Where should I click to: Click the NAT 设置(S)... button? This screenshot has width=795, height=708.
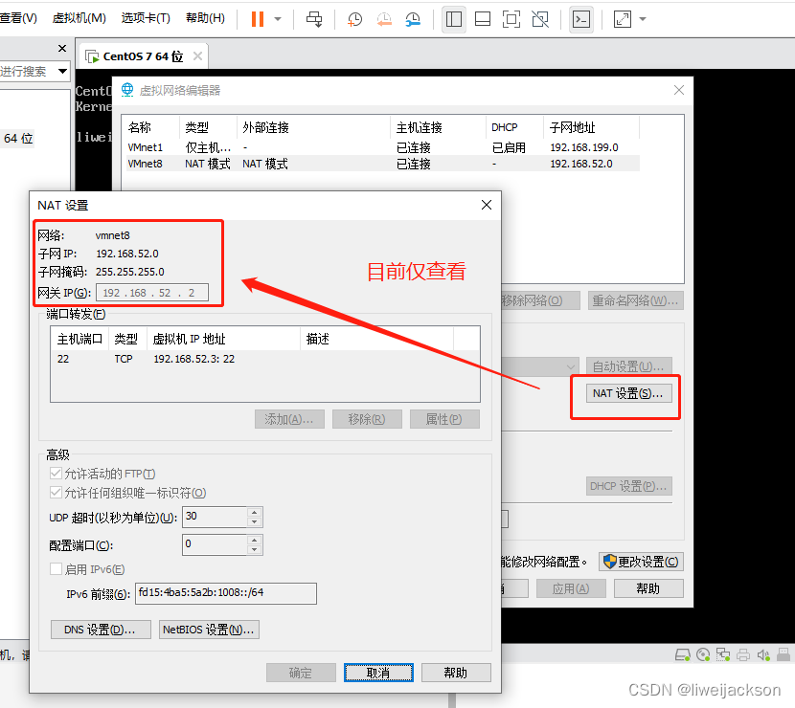point(628,393)
